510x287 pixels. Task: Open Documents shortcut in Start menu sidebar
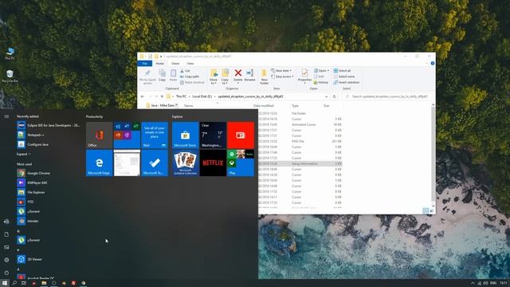6,234
